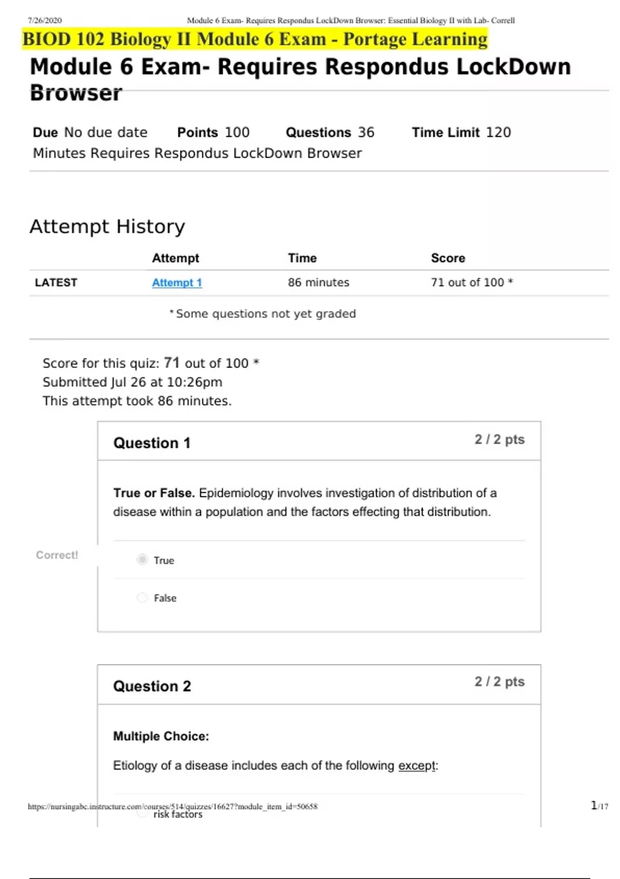Click the Some questions not yet graded note
This screenshot has width=620, height=879.
(266, 314)
